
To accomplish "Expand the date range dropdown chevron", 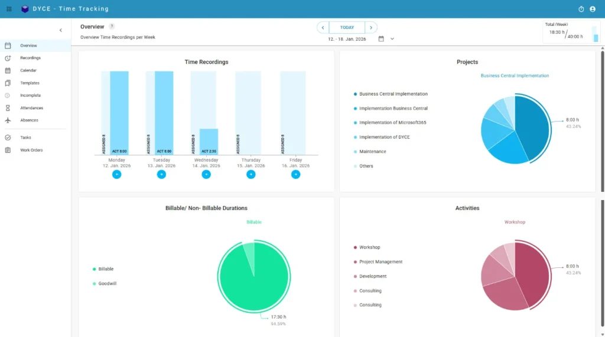I will pyautogui.click(x=392, y=38).
